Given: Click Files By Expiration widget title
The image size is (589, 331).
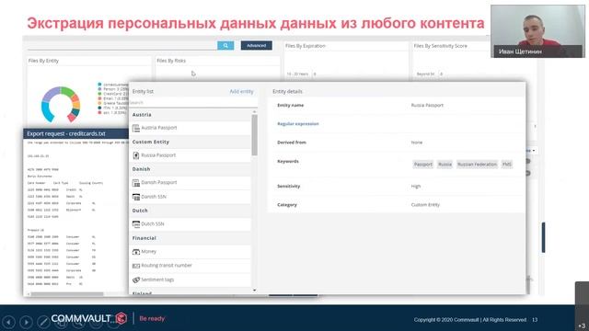Looking at the screenshot, I should pos(306,46).
